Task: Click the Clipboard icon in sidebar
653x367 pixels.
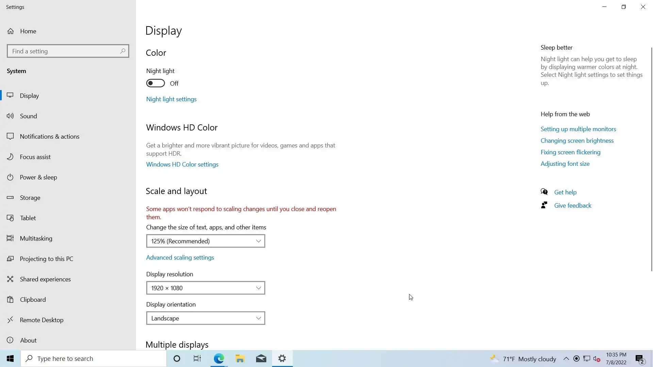Action: 10,300
